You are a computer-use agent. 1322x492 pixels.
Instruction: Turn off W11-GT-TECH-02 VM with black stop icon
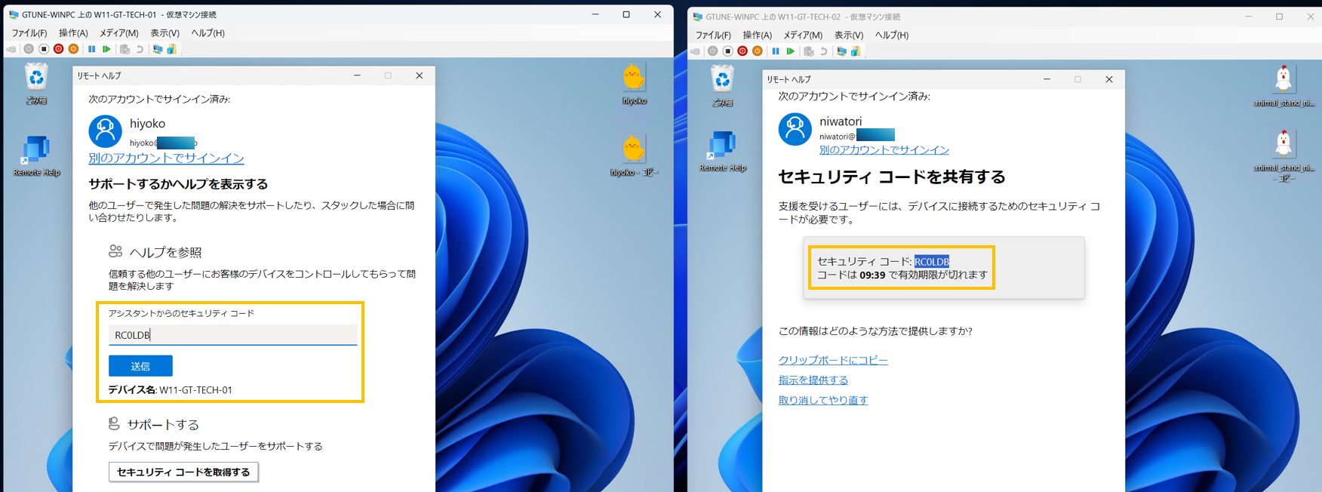point(727,51)
